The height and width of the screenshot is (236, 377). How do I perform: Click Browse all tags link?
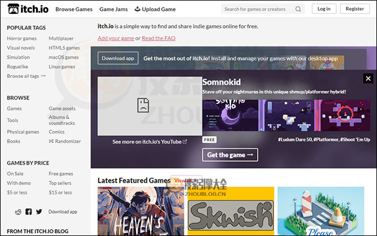[x=26, y=76]
